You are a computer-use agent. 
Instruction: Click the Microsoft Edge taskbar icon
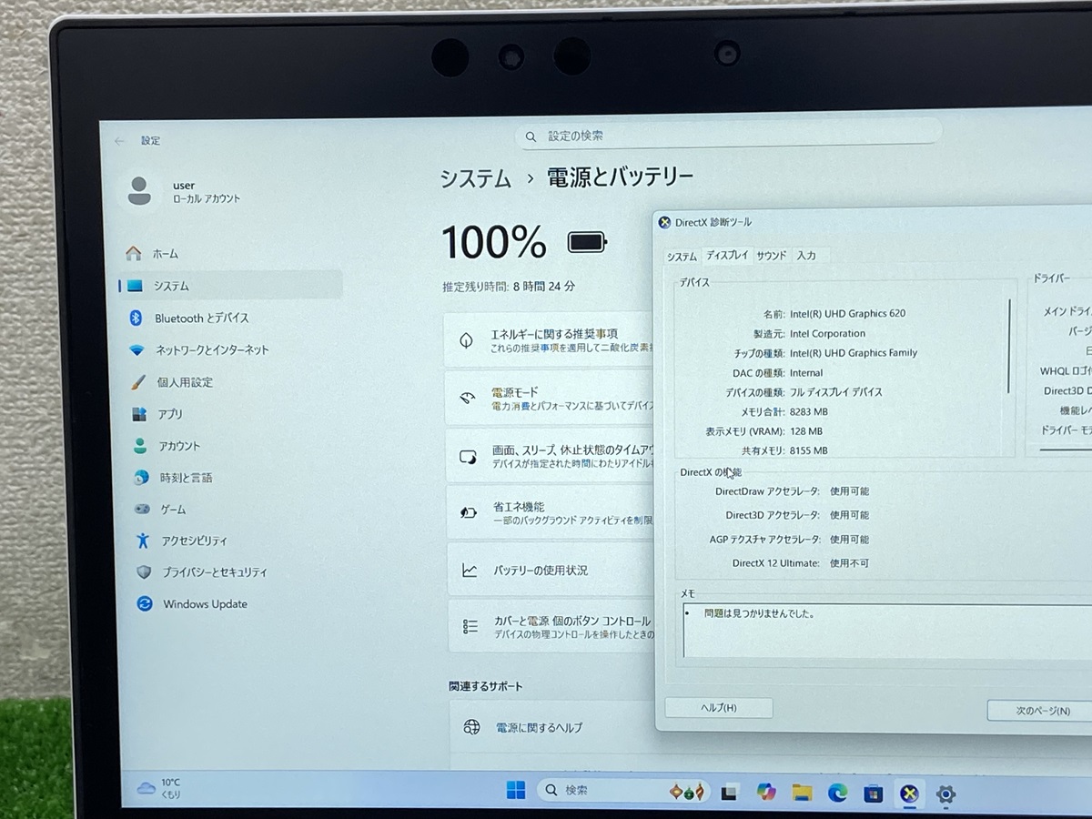coord(837,793)
